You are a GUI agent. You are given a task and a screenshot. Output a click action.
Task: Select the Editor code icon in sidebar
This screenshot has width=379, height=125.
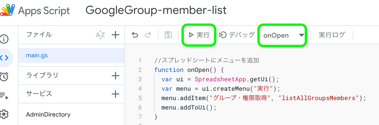point(4,58)
